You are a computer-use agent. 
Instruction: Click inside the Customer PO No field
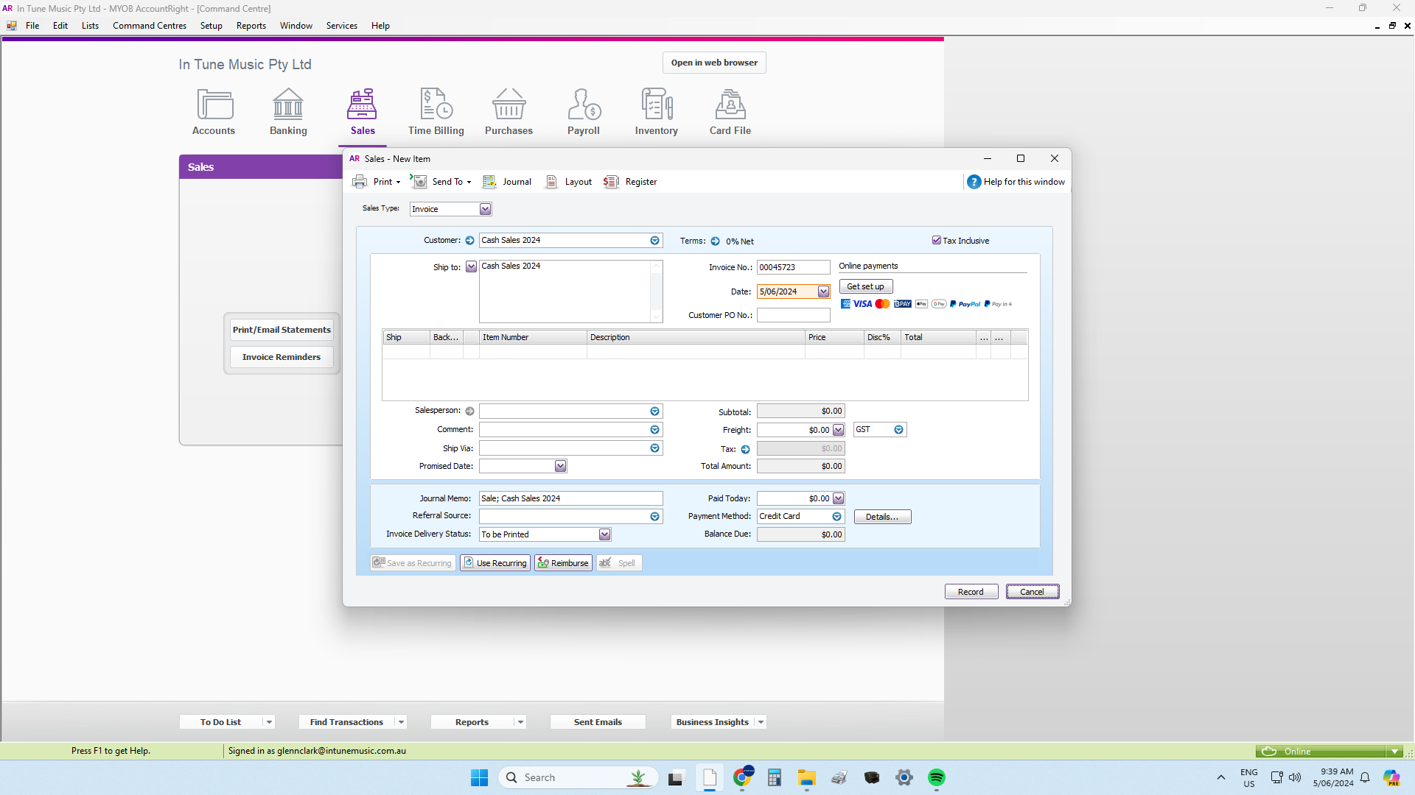(x=793, y=314)
